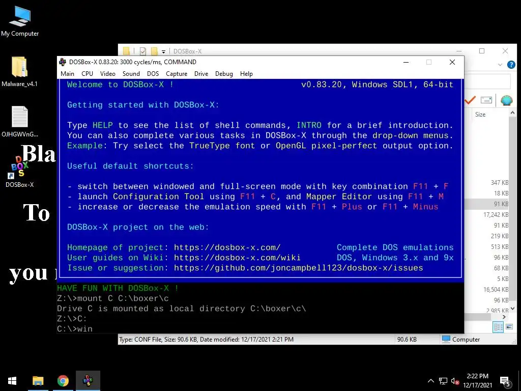The width and height of the screenshot is (521, 391).
Task: Click the DOSBox-X title bar app icon
Action: (x=63, y=62)
